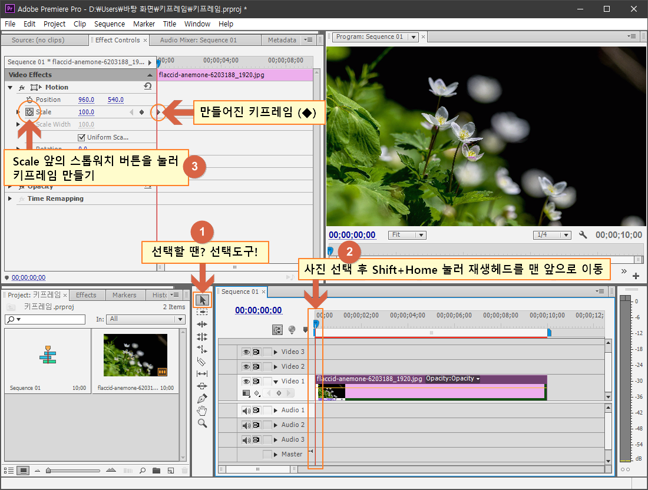648x490 pixels.
Task: Select the Pen tool
Action: tap(202, 398)
